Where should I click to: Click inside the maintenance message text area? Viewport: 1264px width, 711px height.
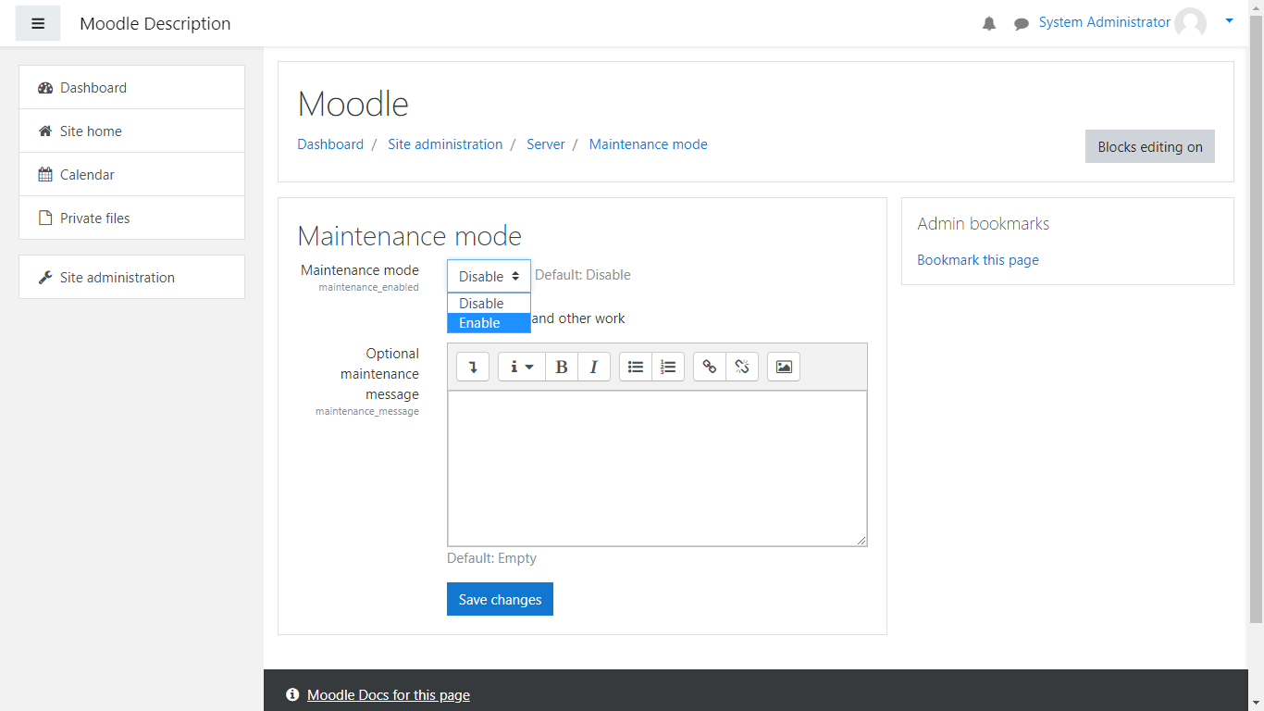[x=657, y=468]
